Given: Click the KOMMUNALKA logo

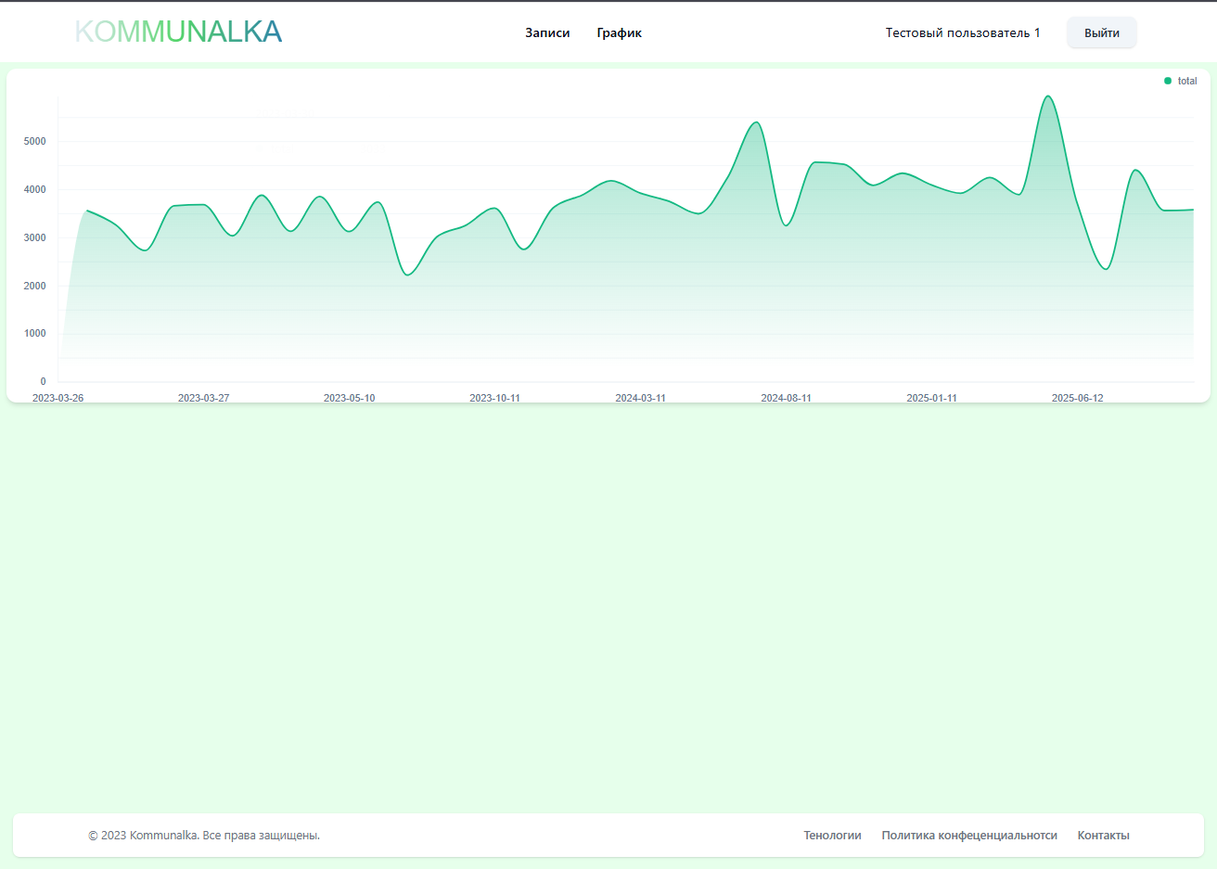Looking at the screenshot, I should tap(178, 32).
